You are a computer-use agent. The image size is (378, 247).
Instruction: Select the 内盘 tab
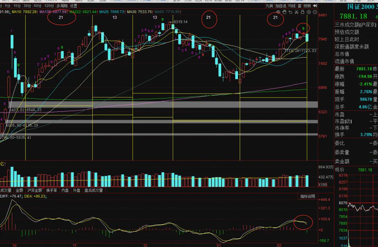65,190
